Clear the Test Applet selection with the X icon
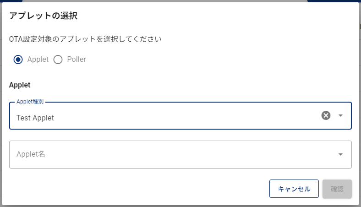The height and width of the screenshot is (207, 361). [326, 115]
